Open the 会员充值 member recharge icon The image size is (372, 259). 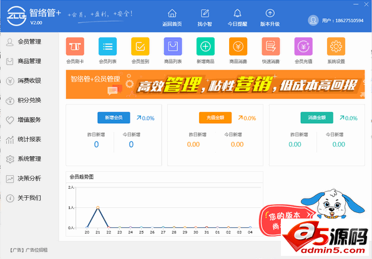tap(303, 47)
